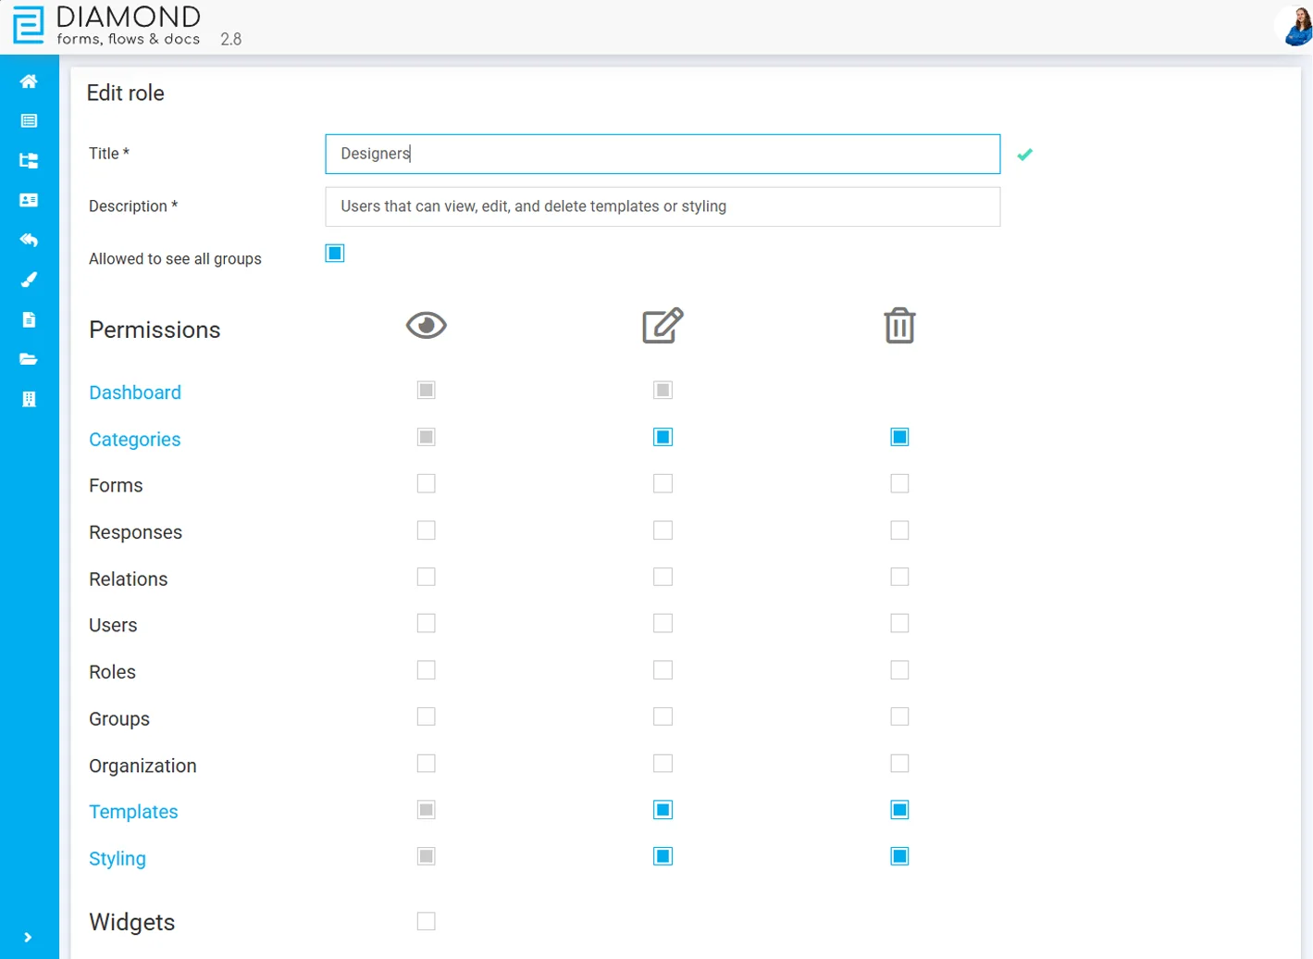
Task: Uncheck Allowed to see all groups
Action: click(x=333, y=253)
